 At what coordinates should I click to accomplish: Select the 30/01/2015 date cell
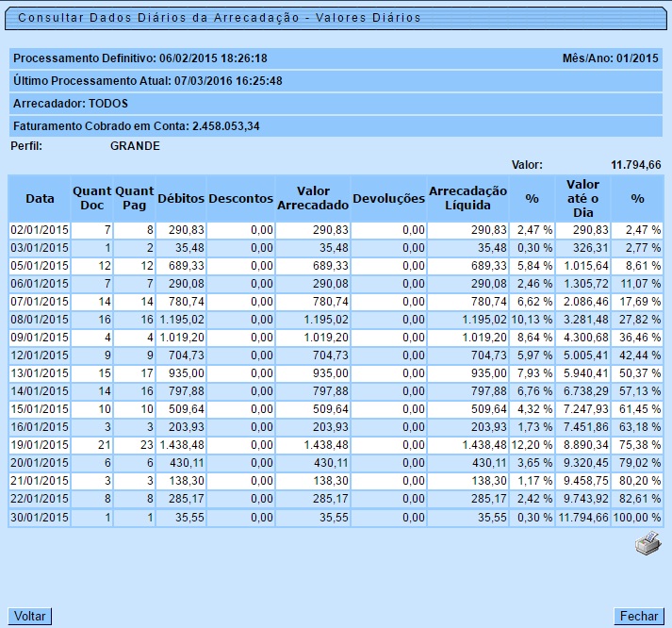coord(40,518)
